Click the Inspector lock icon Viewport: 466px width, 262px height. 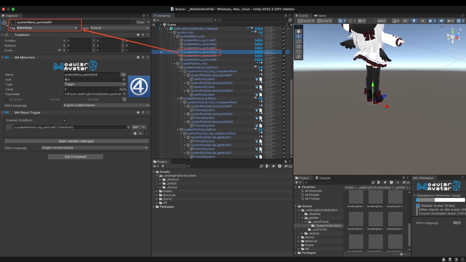[x=143, y=16]
